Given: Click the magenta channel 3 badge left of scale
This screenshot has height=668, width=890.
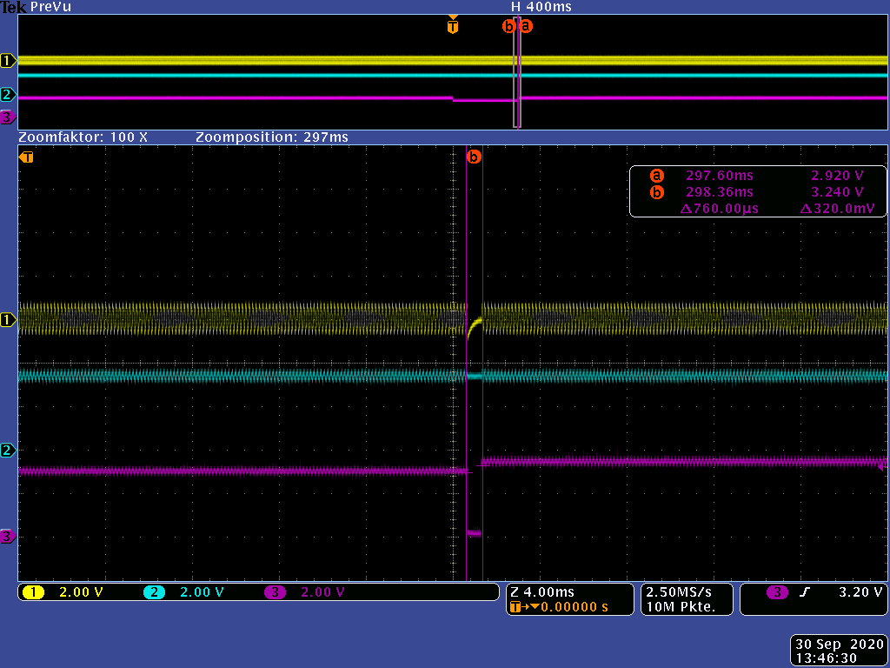Looking at the screenshot, I should pos(275,592).
